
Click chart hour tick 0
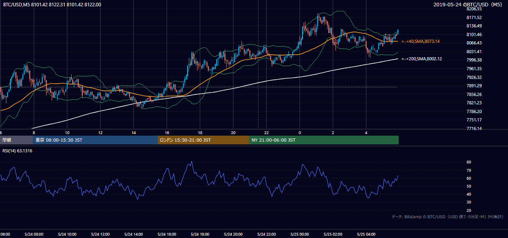click(300, 133)
